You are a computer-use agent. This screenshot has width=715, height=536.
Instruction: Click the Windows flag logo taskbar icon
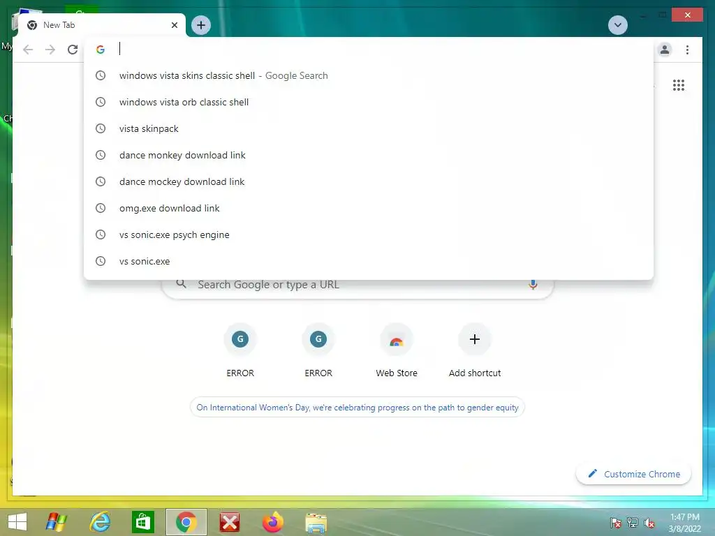click(x=57, y=522)
